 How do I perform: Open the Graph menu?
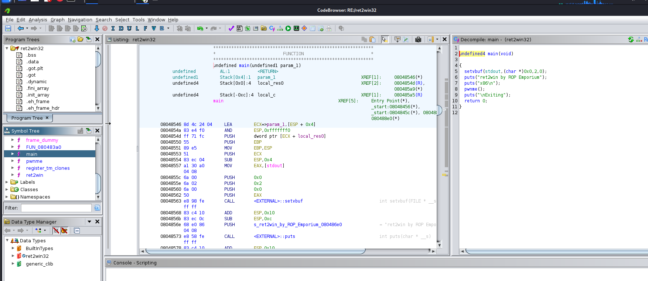pos(58,20)
